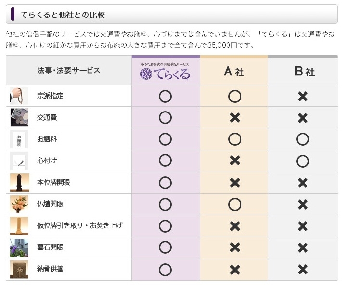Viewport: 342px width, 285px height.
Task: Click the 法事・法要サービス header cell
Action: (x=68, y=70)
